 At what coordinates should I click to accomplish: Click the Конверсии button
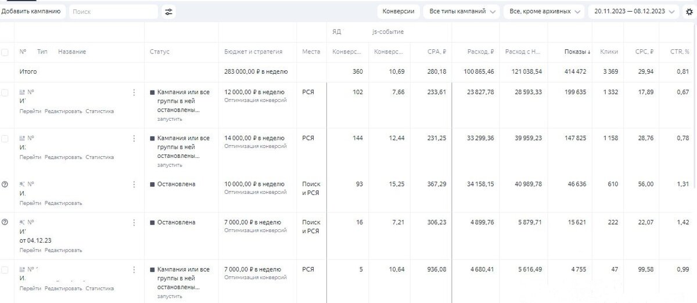coord(398,12)
